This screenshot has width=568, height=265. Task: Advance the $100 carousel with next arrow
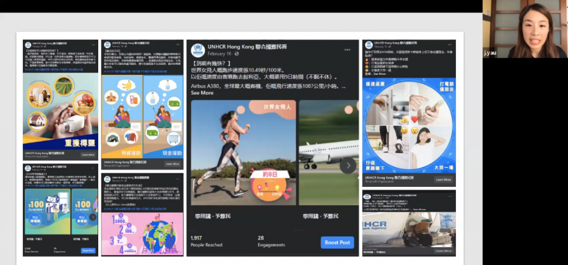pos(93,217)
